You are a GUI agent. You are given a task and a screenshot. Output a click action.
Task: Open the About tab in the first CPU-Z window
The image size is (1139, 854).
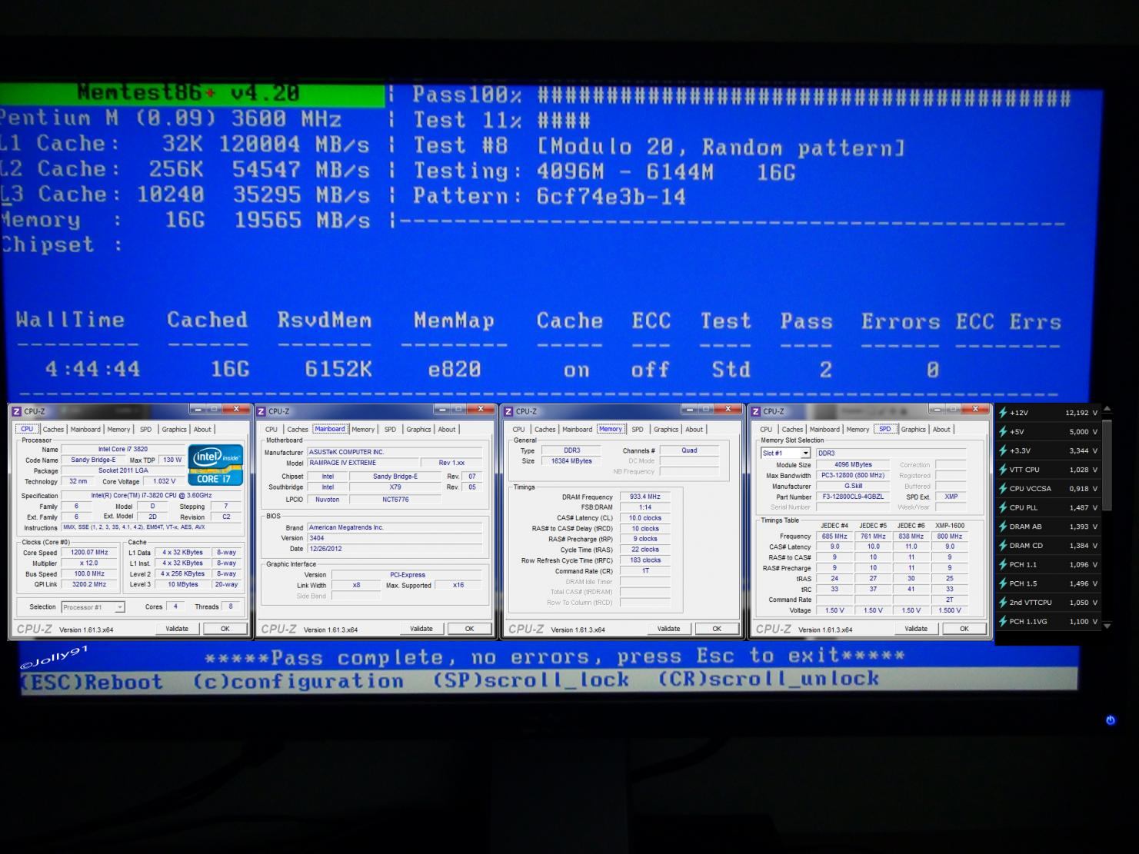click(202, 430)
